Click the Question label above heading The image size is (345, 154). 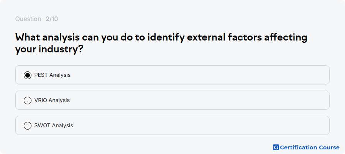[28, 19]
